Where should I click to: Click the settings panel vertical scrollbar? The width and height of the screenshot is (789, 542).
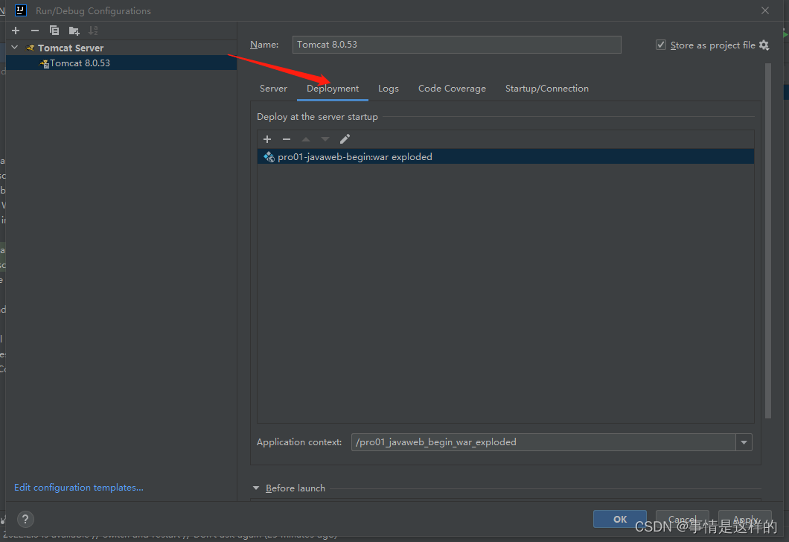[768, 240]
